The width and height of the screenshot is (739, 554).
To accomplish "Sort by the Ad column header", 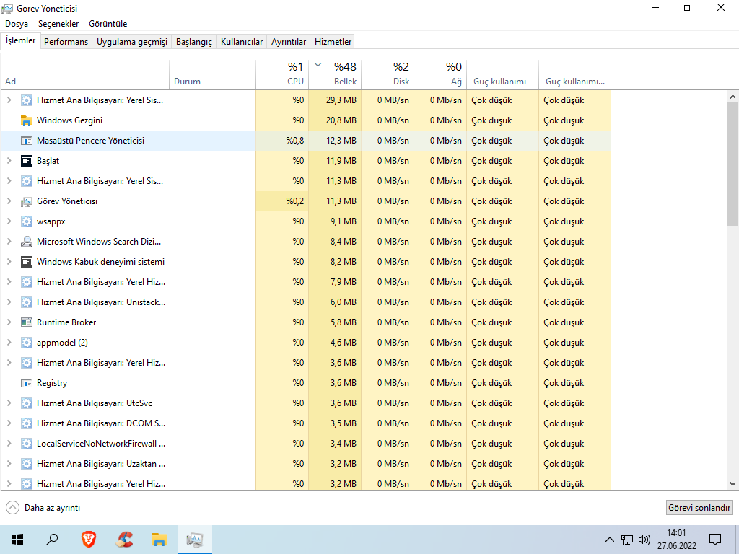I will (x=85, y=74).
